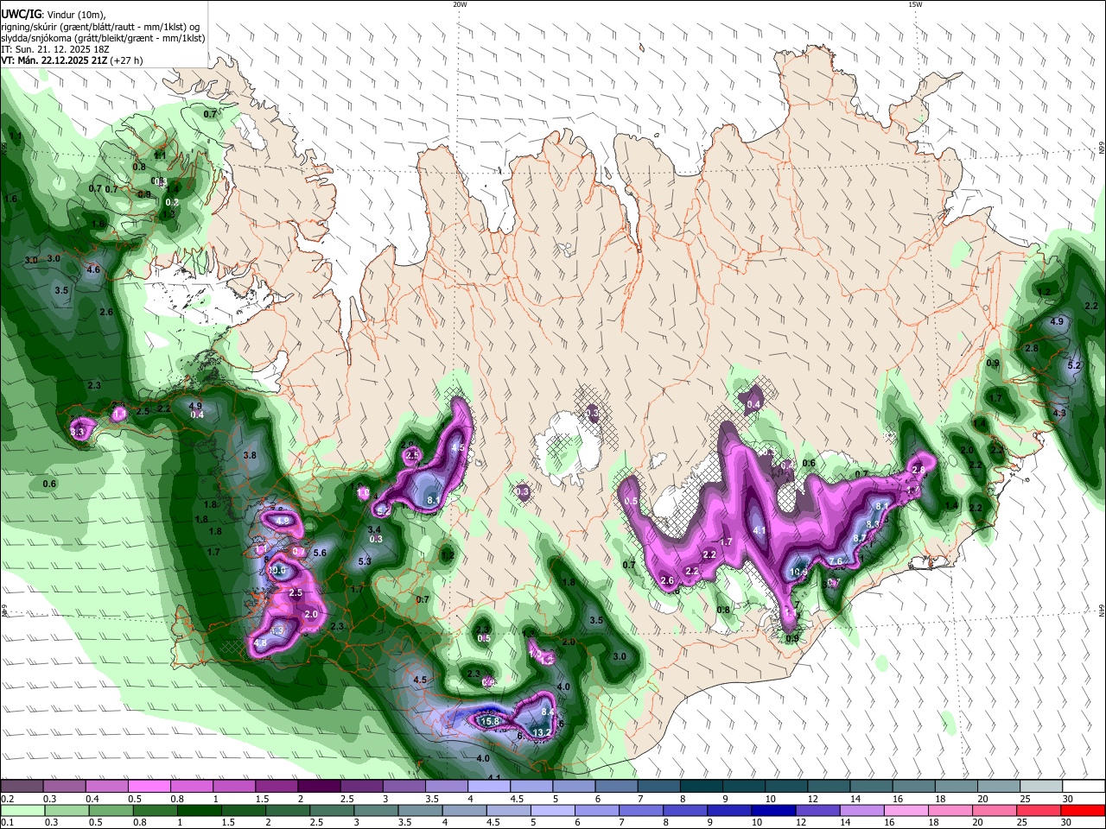Select the darkest green 1 swatch in rain legend
The image size is (1106, 829).
[x=200, y=810]
